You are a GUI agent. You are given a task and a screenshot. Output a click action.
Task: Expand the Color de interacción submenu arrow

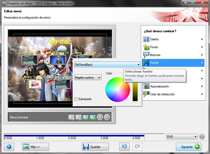(x=202, y=94)
